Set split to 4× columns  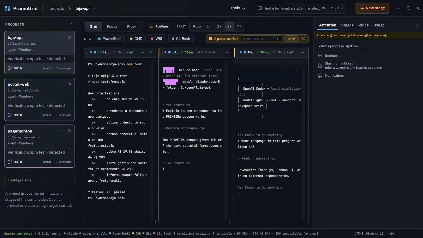click(240, 26)
